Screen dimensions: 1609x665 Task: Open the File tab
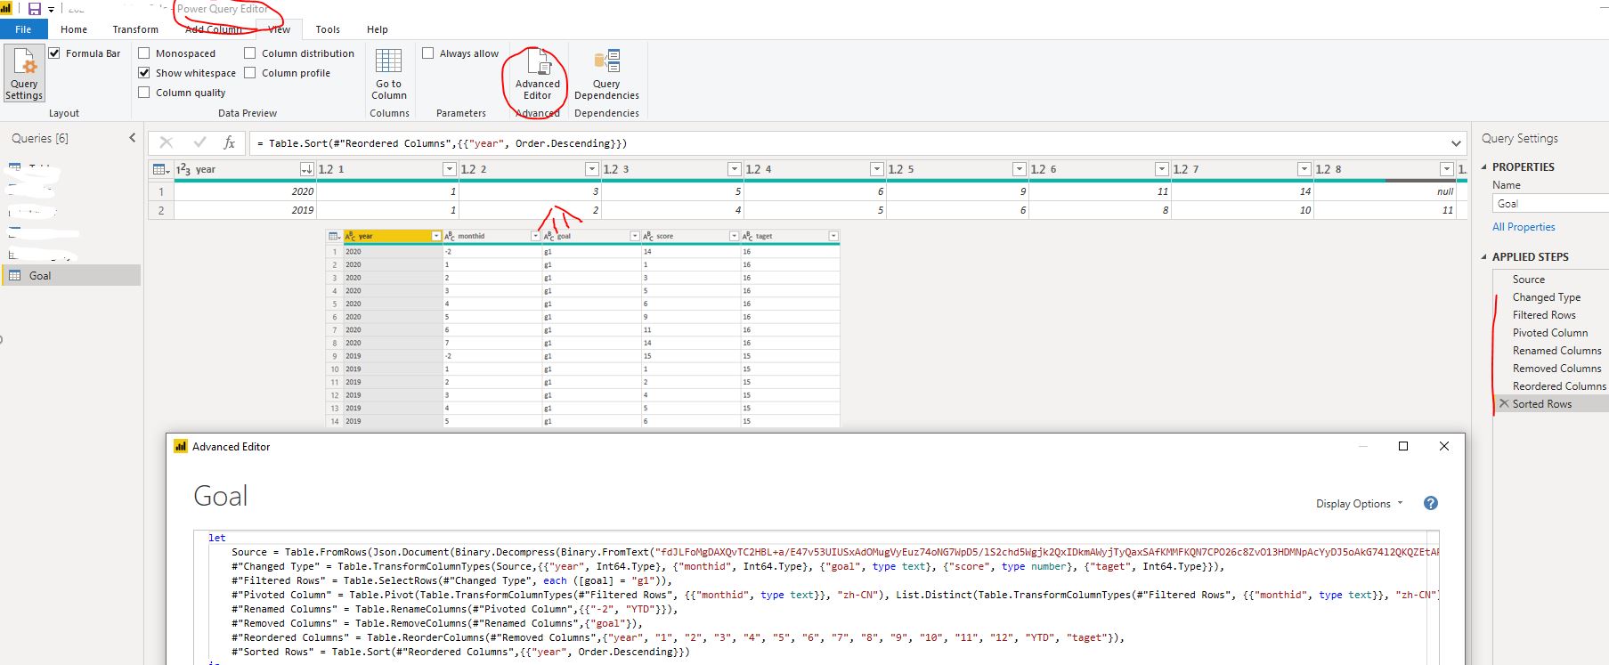pyautogui.click(x=23, y=29)
